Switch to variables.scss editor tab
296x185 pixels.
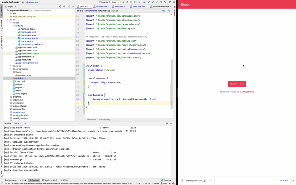[101, 7]
